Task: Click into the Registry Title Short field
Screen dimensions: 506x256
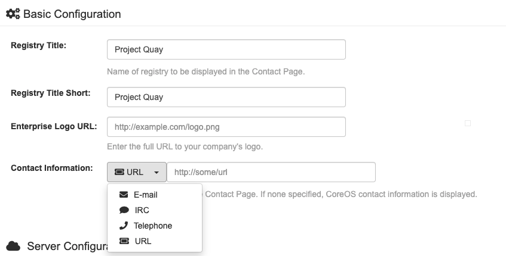Action: (226, 97)
